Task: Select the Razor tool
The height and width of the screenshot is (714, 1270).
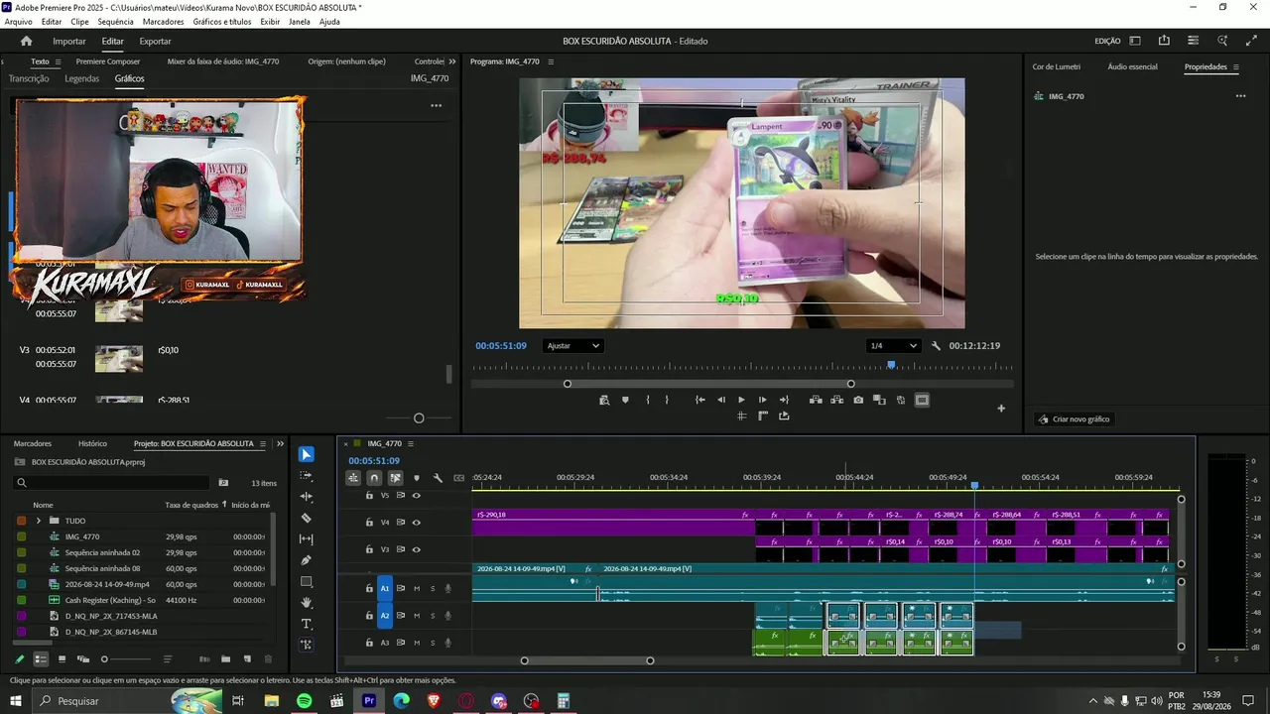Action: tap(307, 518)
